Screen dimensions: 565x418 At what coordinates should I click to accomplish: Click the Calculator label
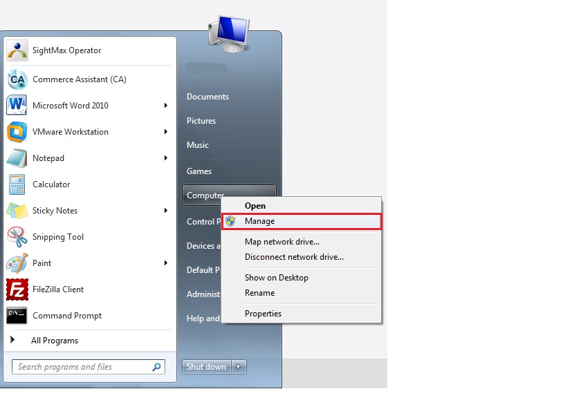[x=51, y=184]
